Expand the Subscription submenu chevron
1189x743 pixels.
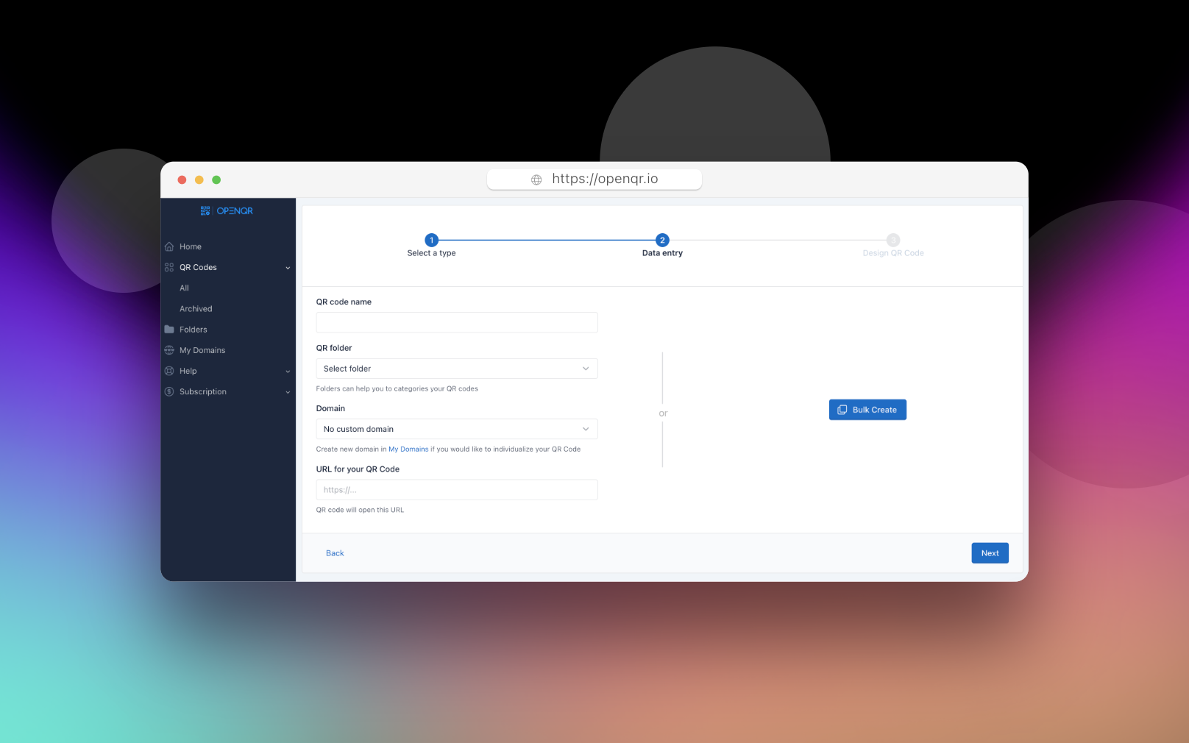point(288,392)
